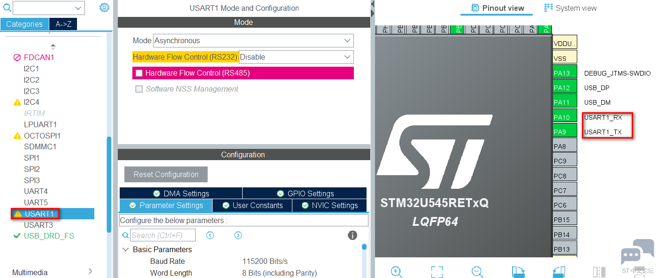Enable Hardware Flow Control (RS485) checkbox

pos(139,73)
